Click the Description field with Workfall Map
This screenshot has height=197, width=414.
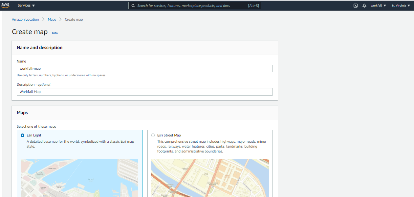point(145,92)
